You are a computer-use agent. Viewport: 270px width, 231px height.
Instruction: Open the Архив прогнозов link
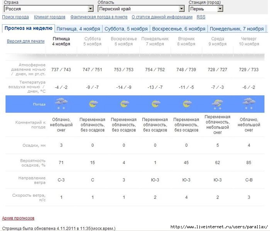coord(18,218)
